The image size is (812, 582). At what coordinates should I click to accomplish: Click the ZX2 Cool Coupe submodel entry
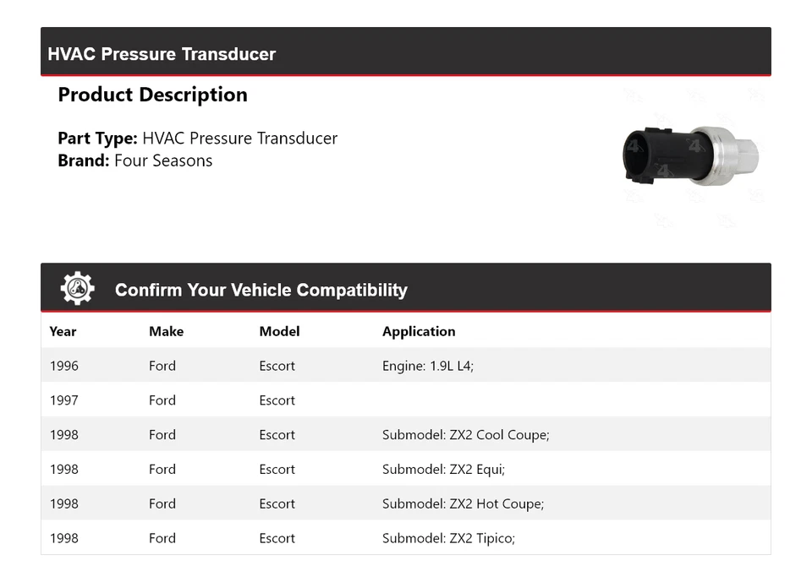pyautogui.click(x=465, y=435)
